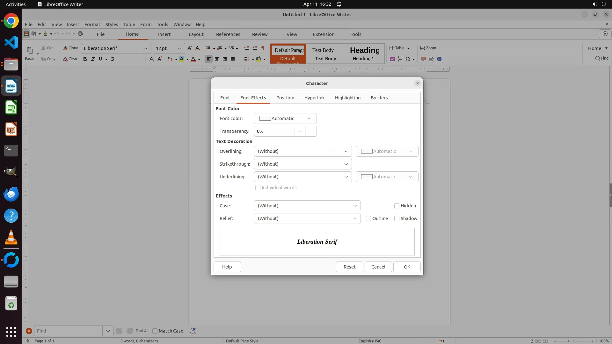The height and width of the screenshot is (344, 612).
Task: Expand the Underlining dropdown
Action: [302, 177]
